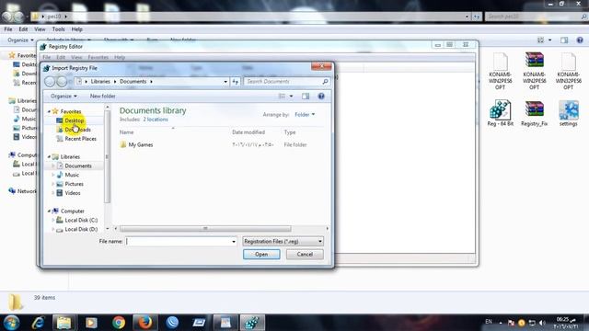
Task: Select Local Disk (D:) in dialog tree
Action: click(81, 229)
